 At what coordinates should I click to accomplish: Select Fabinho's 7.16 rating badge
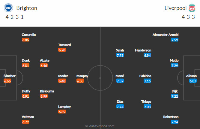[147, 81]
